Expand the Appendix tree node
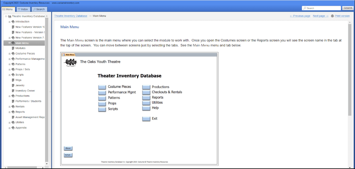Screen dimensions: 355x169 point(9,128)
